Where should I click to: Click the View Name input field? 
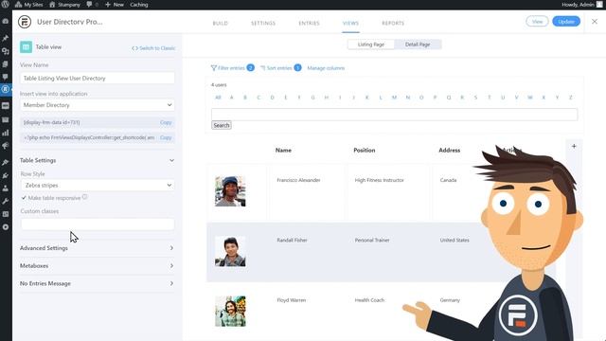(98, 78)
